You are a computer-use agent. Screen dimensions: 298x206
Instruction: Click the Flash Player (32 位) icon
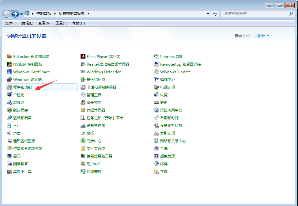click(83, 56)
